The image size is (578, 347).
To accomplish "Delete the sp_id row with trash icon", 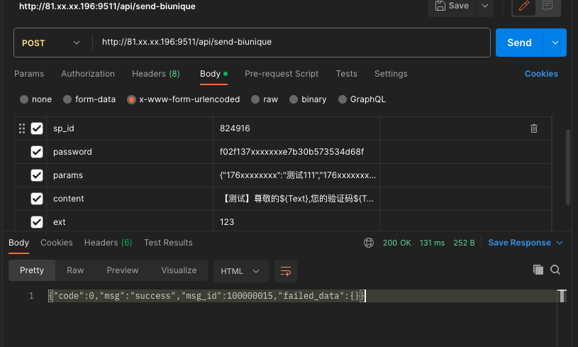I will point(534,128).
